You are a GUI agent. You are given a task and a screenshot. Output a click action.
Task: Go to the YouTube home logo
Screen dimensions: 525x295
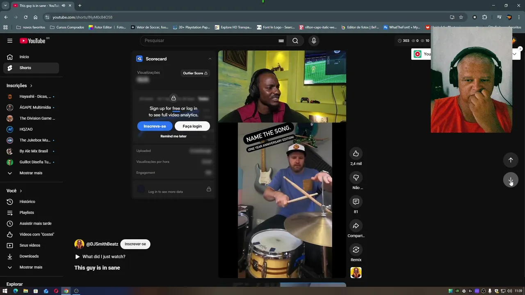pos(32,41)
